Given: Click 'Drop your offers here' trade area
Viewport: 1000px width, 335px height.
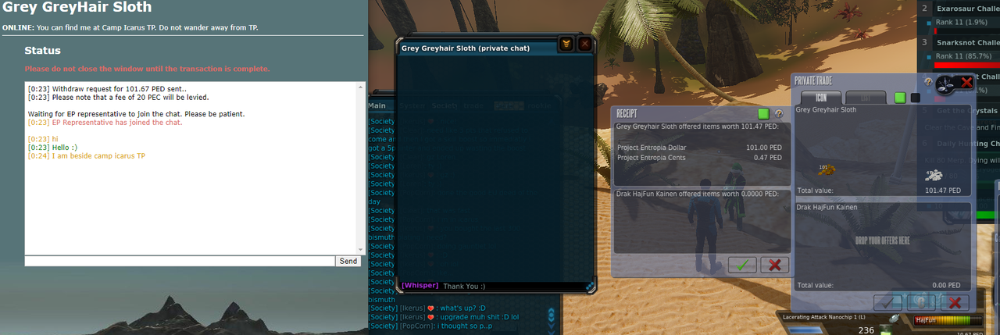Looking at the screenshot, I should tap(882, 241).
